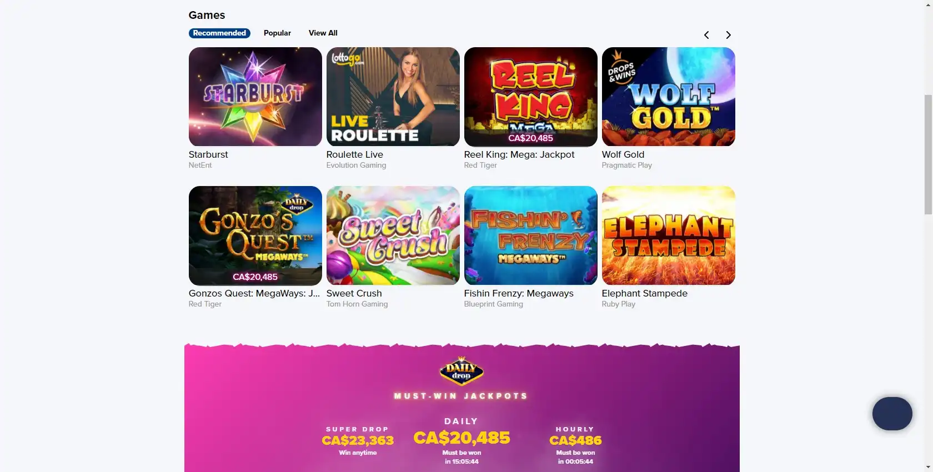Select the Hourly CA$486 jackpot amount
Image resolution: width=933 pixels, height=472 pixels.
click(x=575, y=440)
